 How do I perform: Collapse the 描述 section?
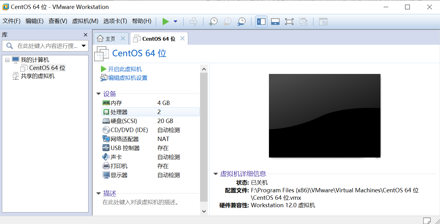click(99, 194)
